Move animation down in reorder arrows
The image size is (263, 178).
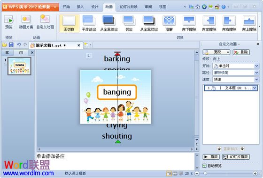pyautogui.click(x=242, y=148)
